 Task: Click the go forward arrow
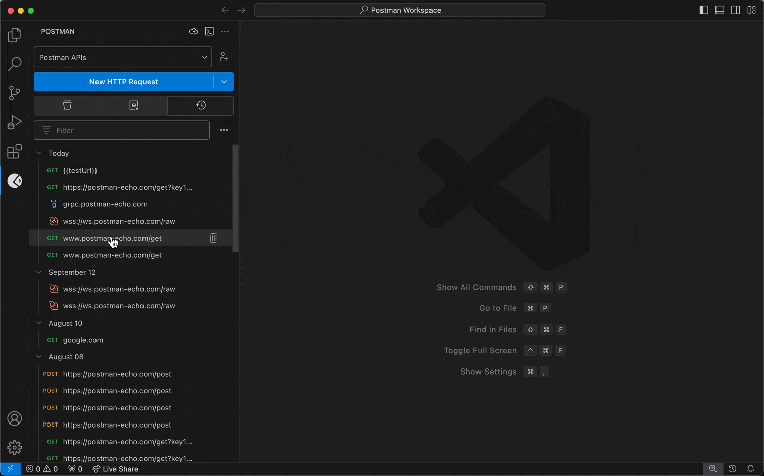pyautogui.click(x=242, y=10)
